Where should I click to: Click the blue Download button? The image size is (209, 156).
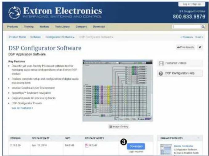(136, 146)
